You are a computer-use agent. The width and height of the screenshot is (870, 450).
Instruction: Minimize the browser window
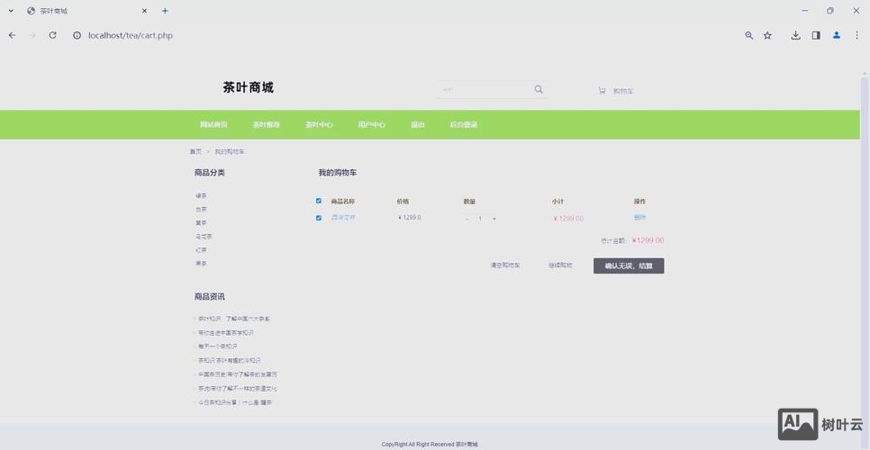point(805,11)
